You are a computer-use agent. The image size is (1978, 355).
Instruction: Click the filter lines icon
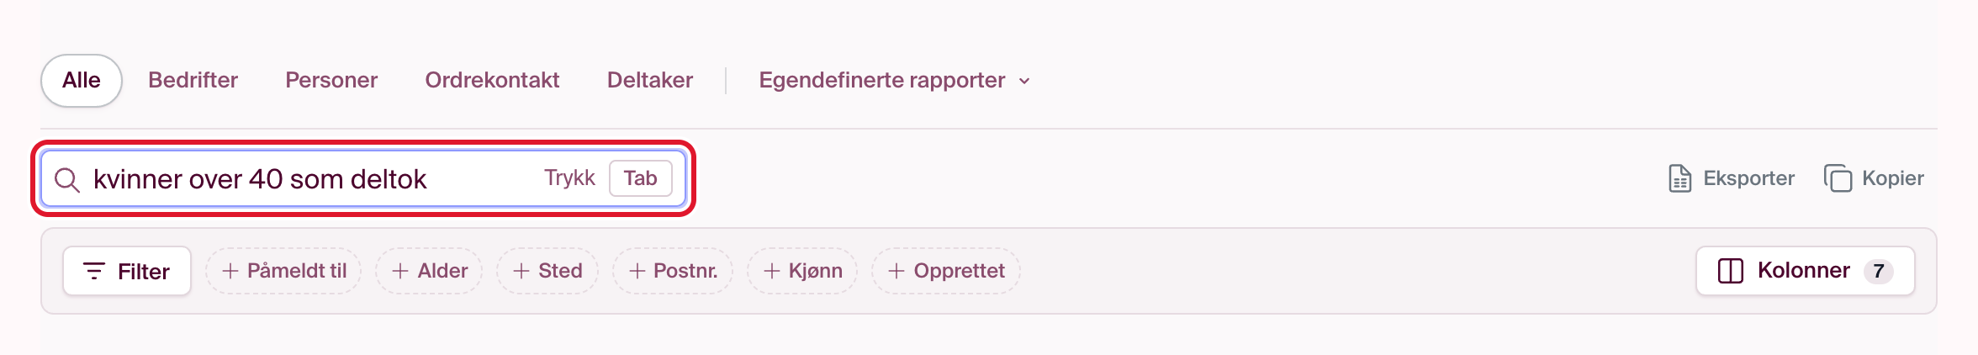(x=94, y=271)
